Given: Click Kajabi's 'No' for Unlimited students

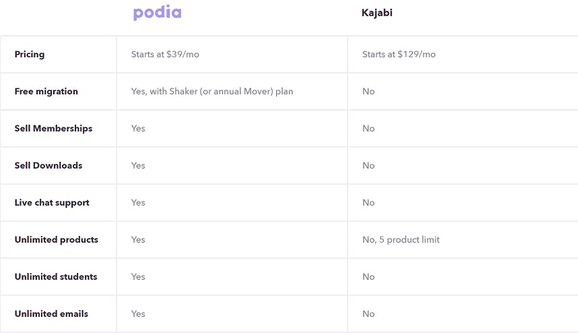Looking at the screenshot, I should click(x=368, y=276).
